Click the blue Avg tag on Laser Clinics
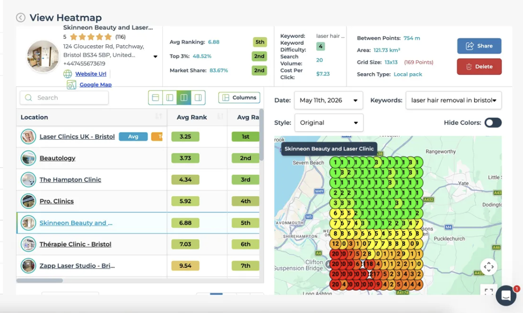This screenshot has height=313, width=523. (133, 137)
